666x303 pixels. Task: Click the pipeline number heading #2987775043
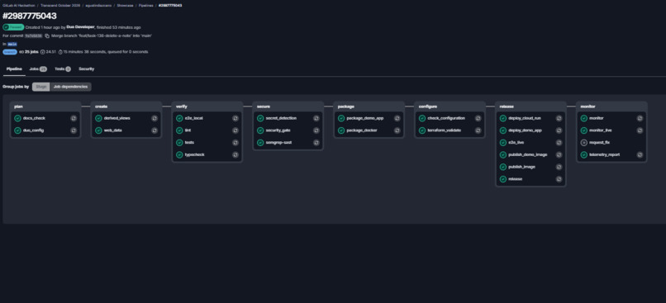tap(29, 17)
